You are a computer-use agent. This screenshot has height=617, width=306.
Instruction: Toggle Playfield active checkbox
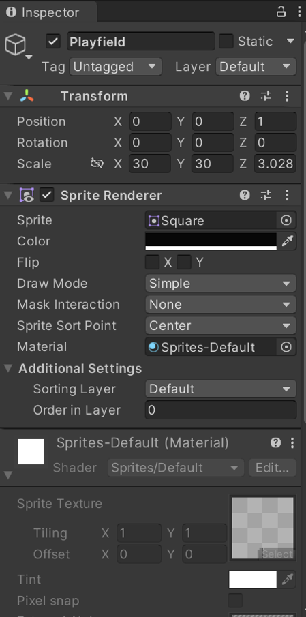pyautogui.click(x=53, y=42)
